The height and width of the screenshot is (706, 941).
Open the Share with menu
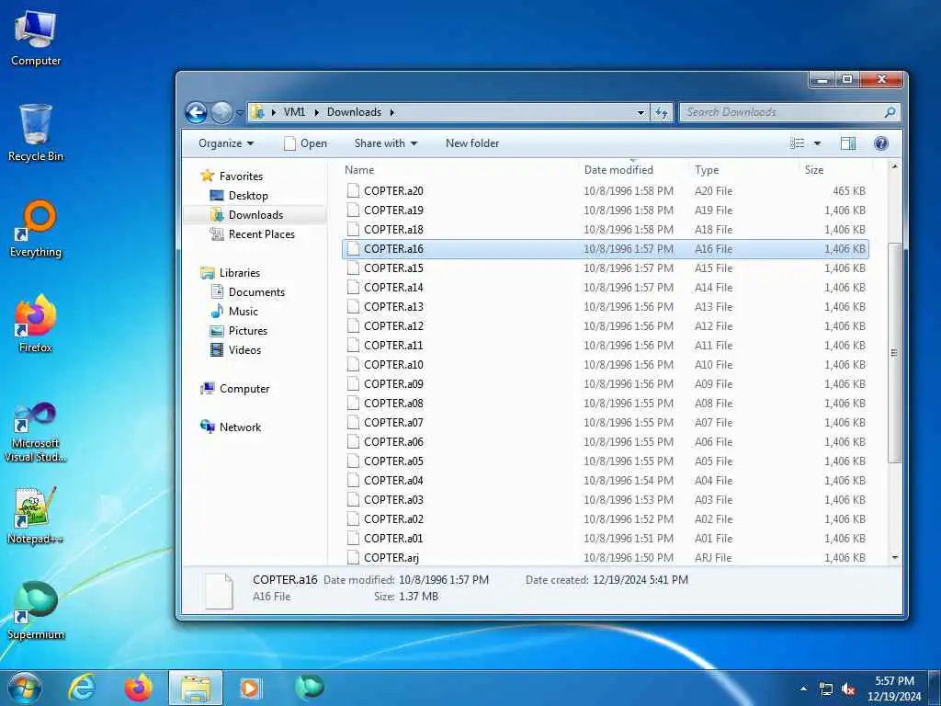[385, 143]
